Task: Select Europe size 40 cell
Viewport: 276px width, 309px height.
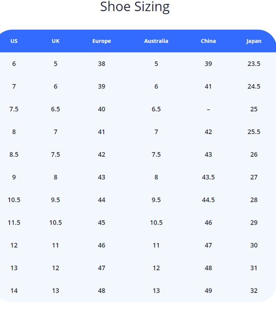Action: point(102,109)
